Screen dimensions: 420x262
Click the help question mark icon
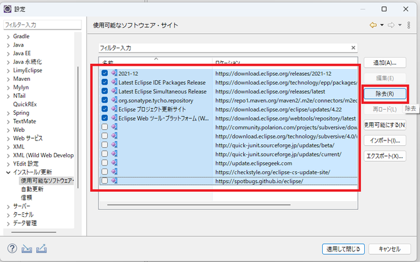coord(12,248)
